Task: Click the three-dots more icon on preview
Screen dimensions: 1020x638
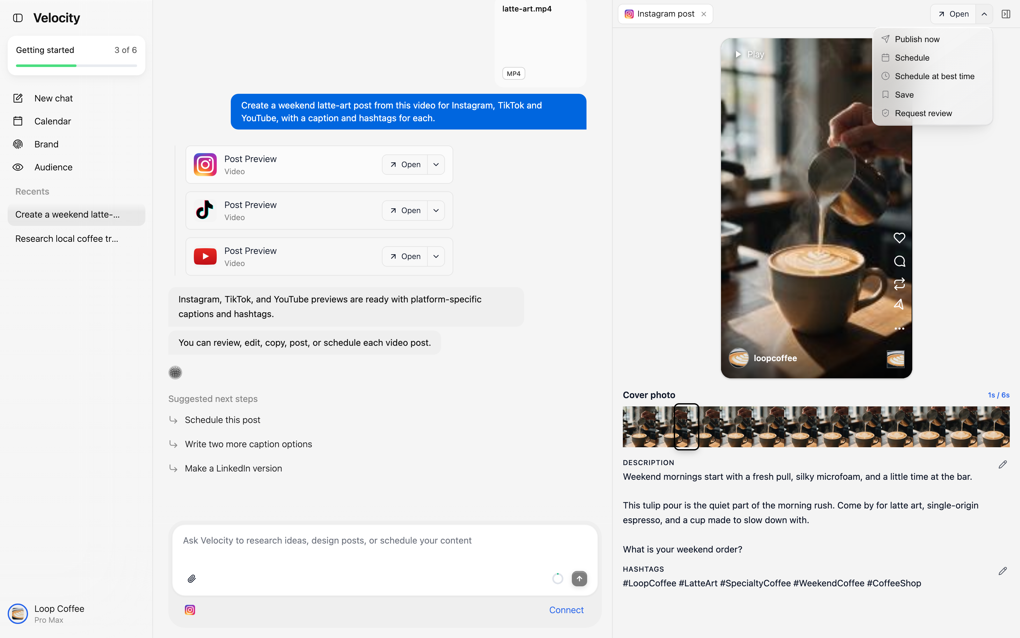Action: 899,328
